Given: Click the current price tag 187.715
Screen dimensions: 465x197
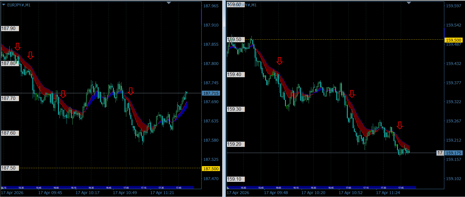Looking at the screenshot, I should pyautogui.click(x=211, y=93).
